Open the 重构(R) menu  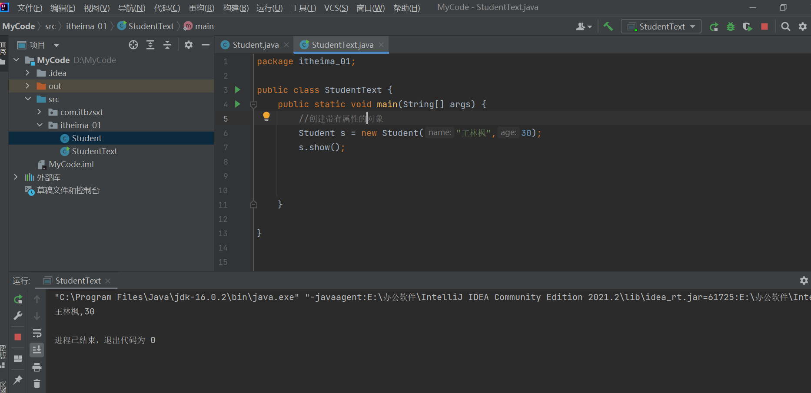click(201, 8)
